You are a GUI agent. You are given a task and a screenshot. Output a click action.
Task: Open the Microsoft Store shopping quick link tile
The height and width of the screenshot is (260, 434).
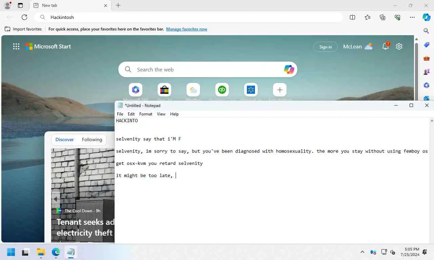click(x=164, y=90)
